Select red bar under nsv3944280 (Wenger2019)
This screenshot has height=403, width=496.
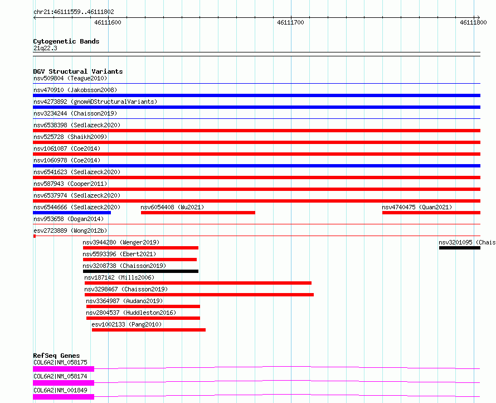tap(140, 248)
